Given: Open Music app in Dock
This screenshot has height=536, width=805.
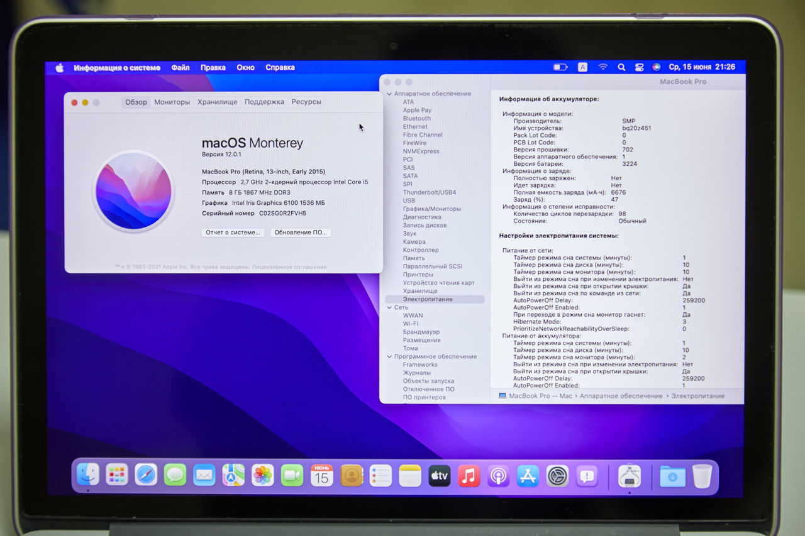Looking at the screenshot, I should (x=469, y=476).
